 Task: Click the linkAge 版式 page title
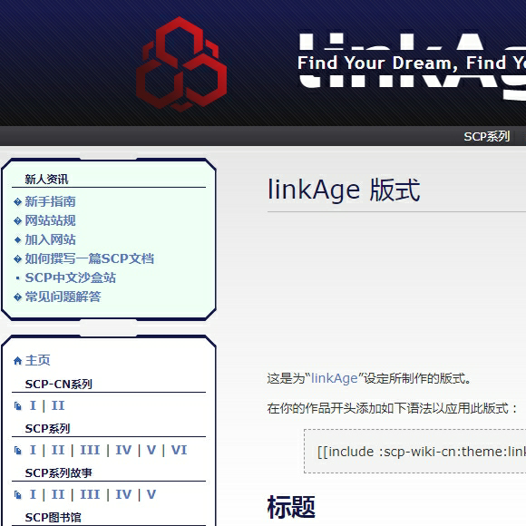tap(344, 190)
